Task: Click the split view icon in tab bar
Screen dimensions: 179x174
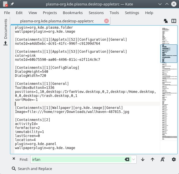Action: pos(174,21)
